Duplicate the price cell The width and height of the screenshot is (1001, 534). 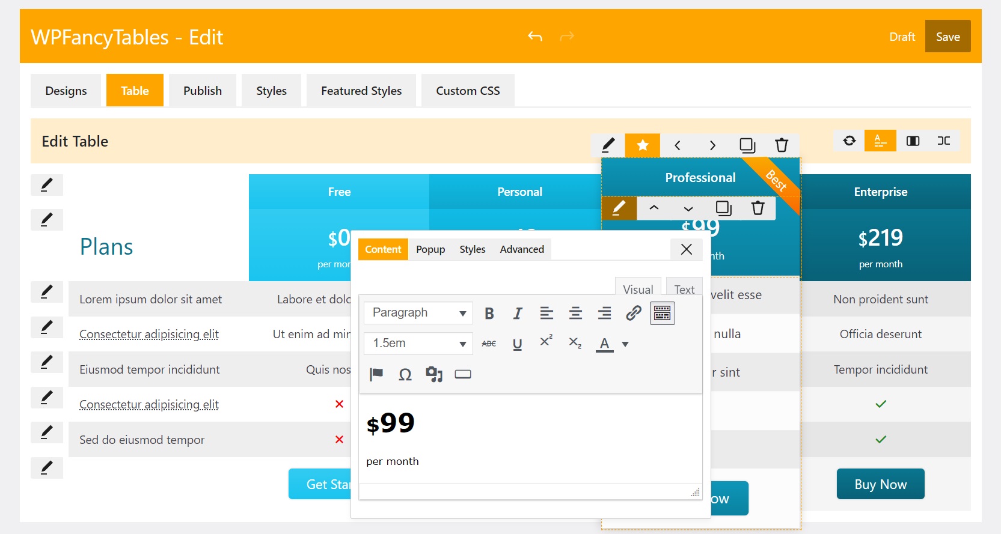(x=723, y=208)
